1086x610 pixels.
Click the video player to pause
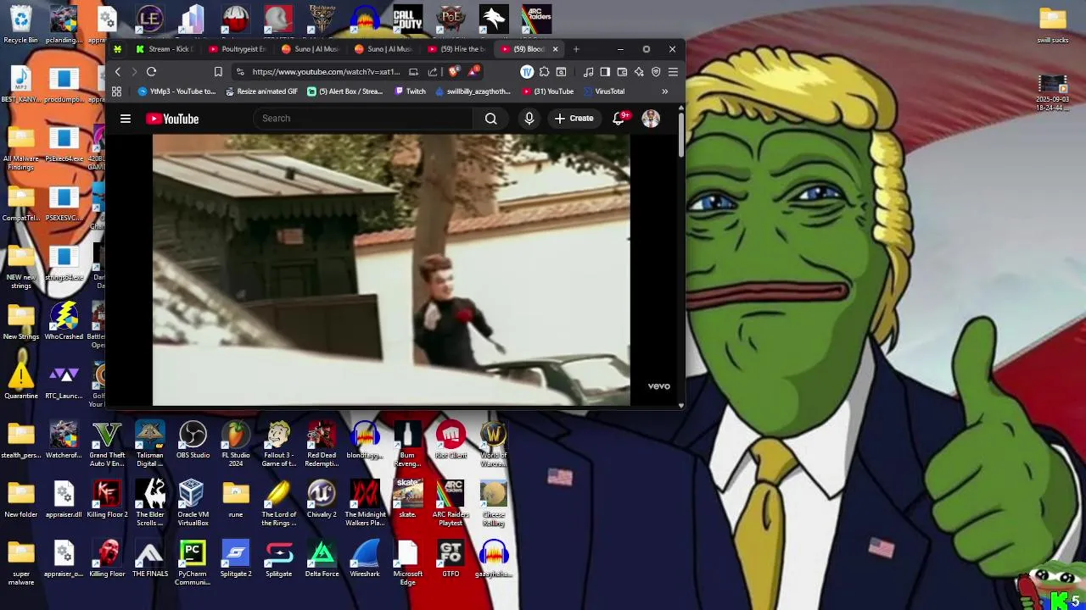[x=391, y=269]
